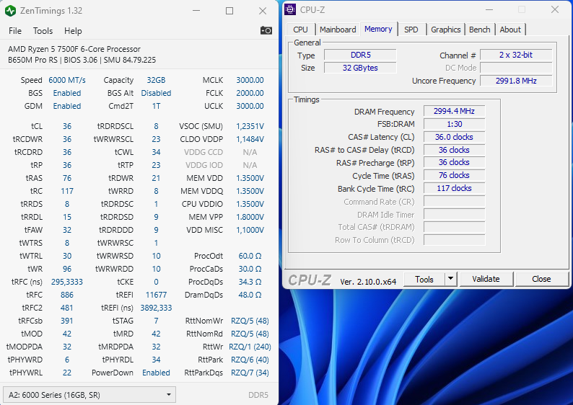Click the tRFC (ns) value 295,3333
The width and height of the screenshot is (573, 405).
(67, 282)
